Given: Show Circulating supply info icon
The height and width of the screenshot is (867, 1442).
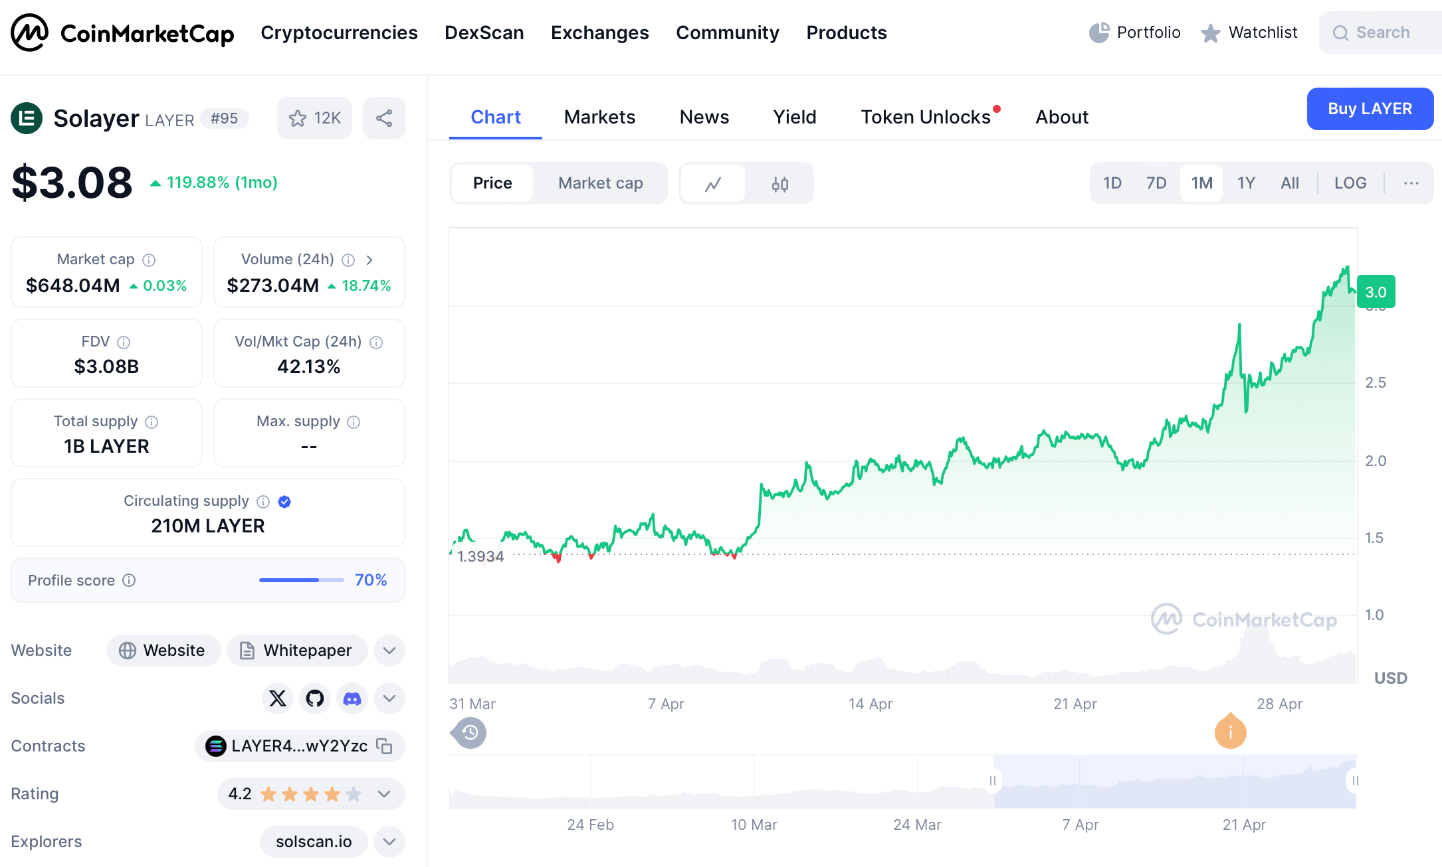Looking at the screenshot, I should coord(263,501).
